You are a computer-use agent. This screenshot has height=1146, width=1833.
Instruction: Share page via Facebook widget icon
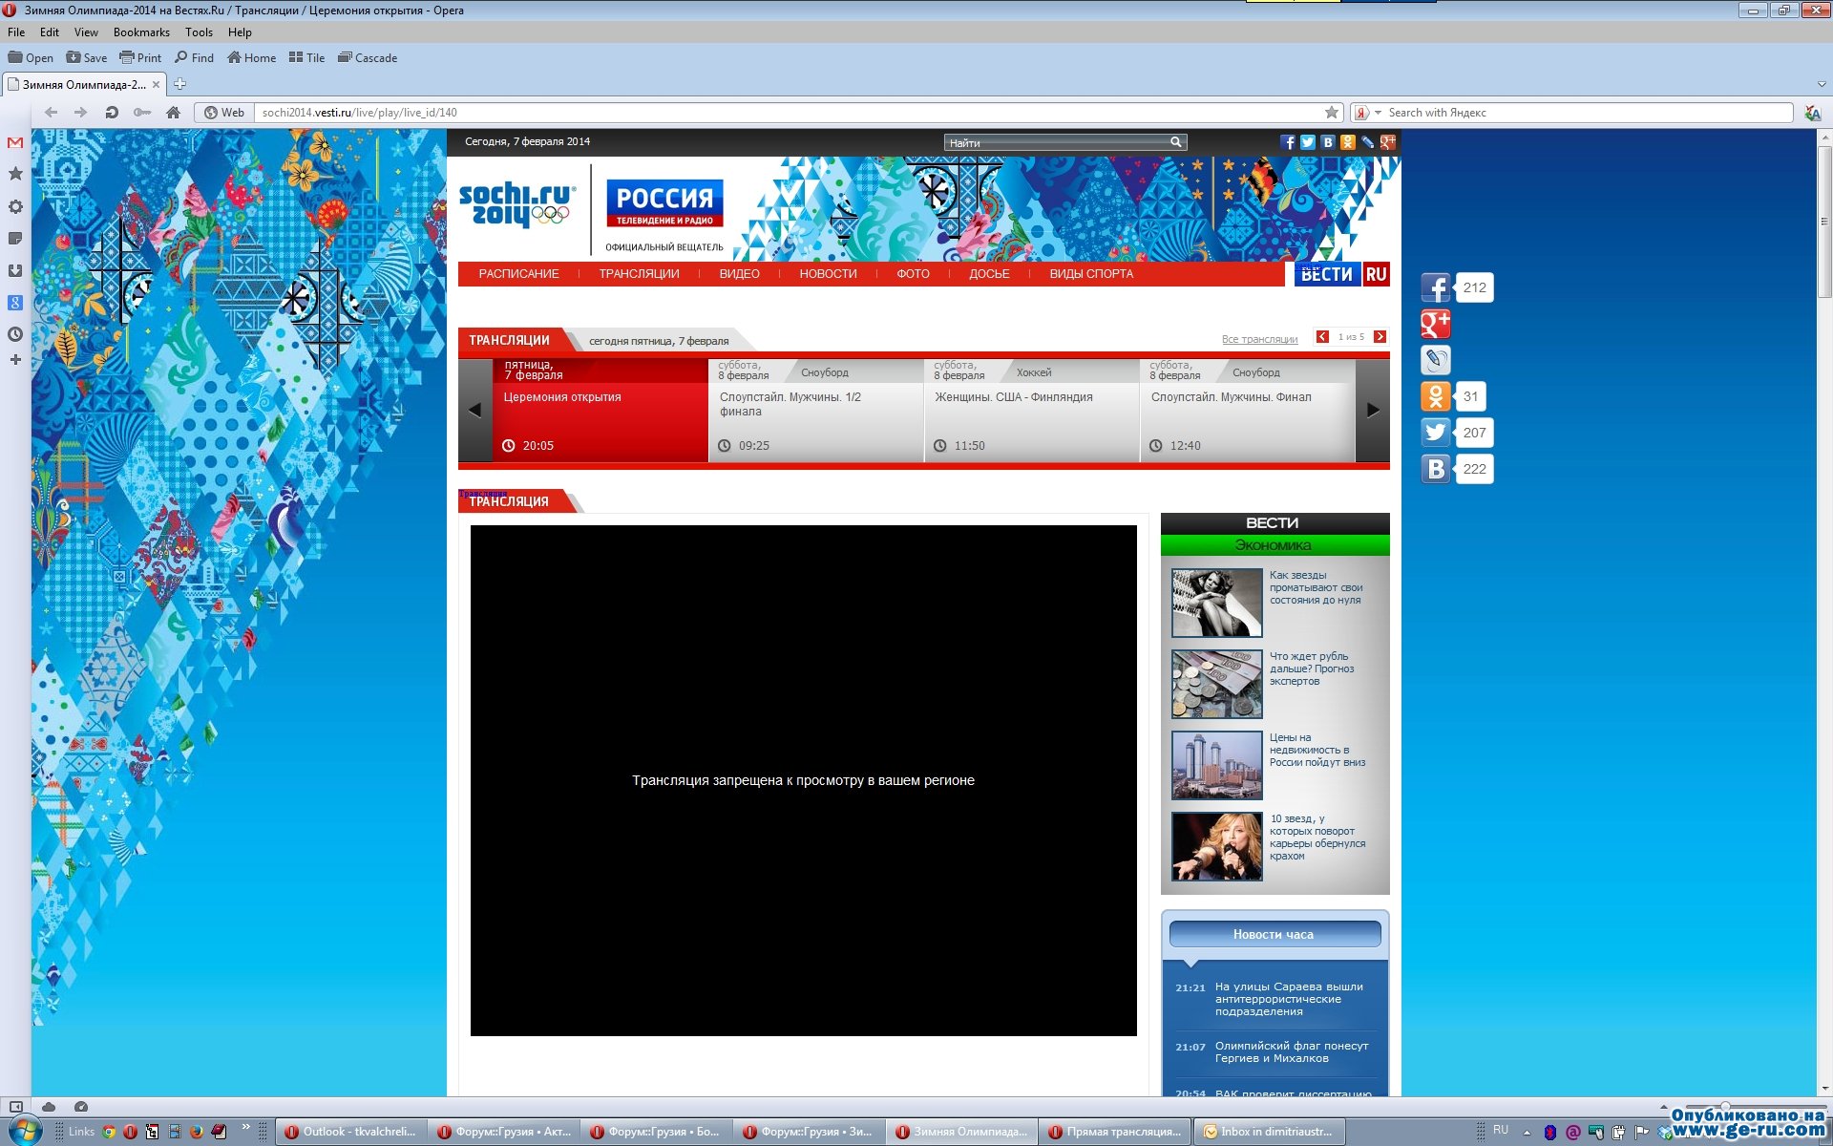click(1435, 287)
